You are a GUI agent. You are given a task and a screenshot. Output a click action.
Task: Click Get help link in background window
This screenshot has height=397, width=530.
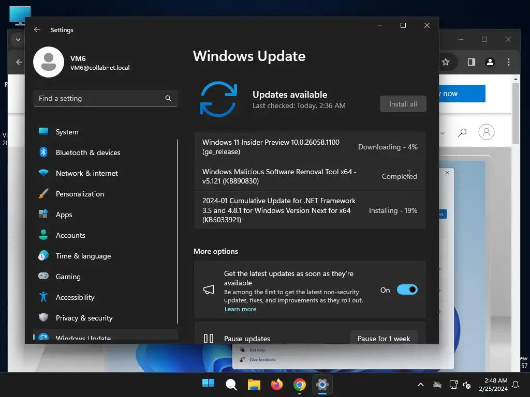pyautogui.click(x=257, y=350)
